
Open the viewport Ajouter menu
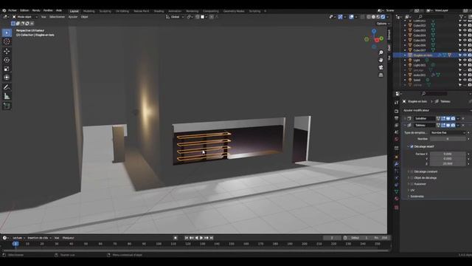pyautogui.click(x=73, y=17)
